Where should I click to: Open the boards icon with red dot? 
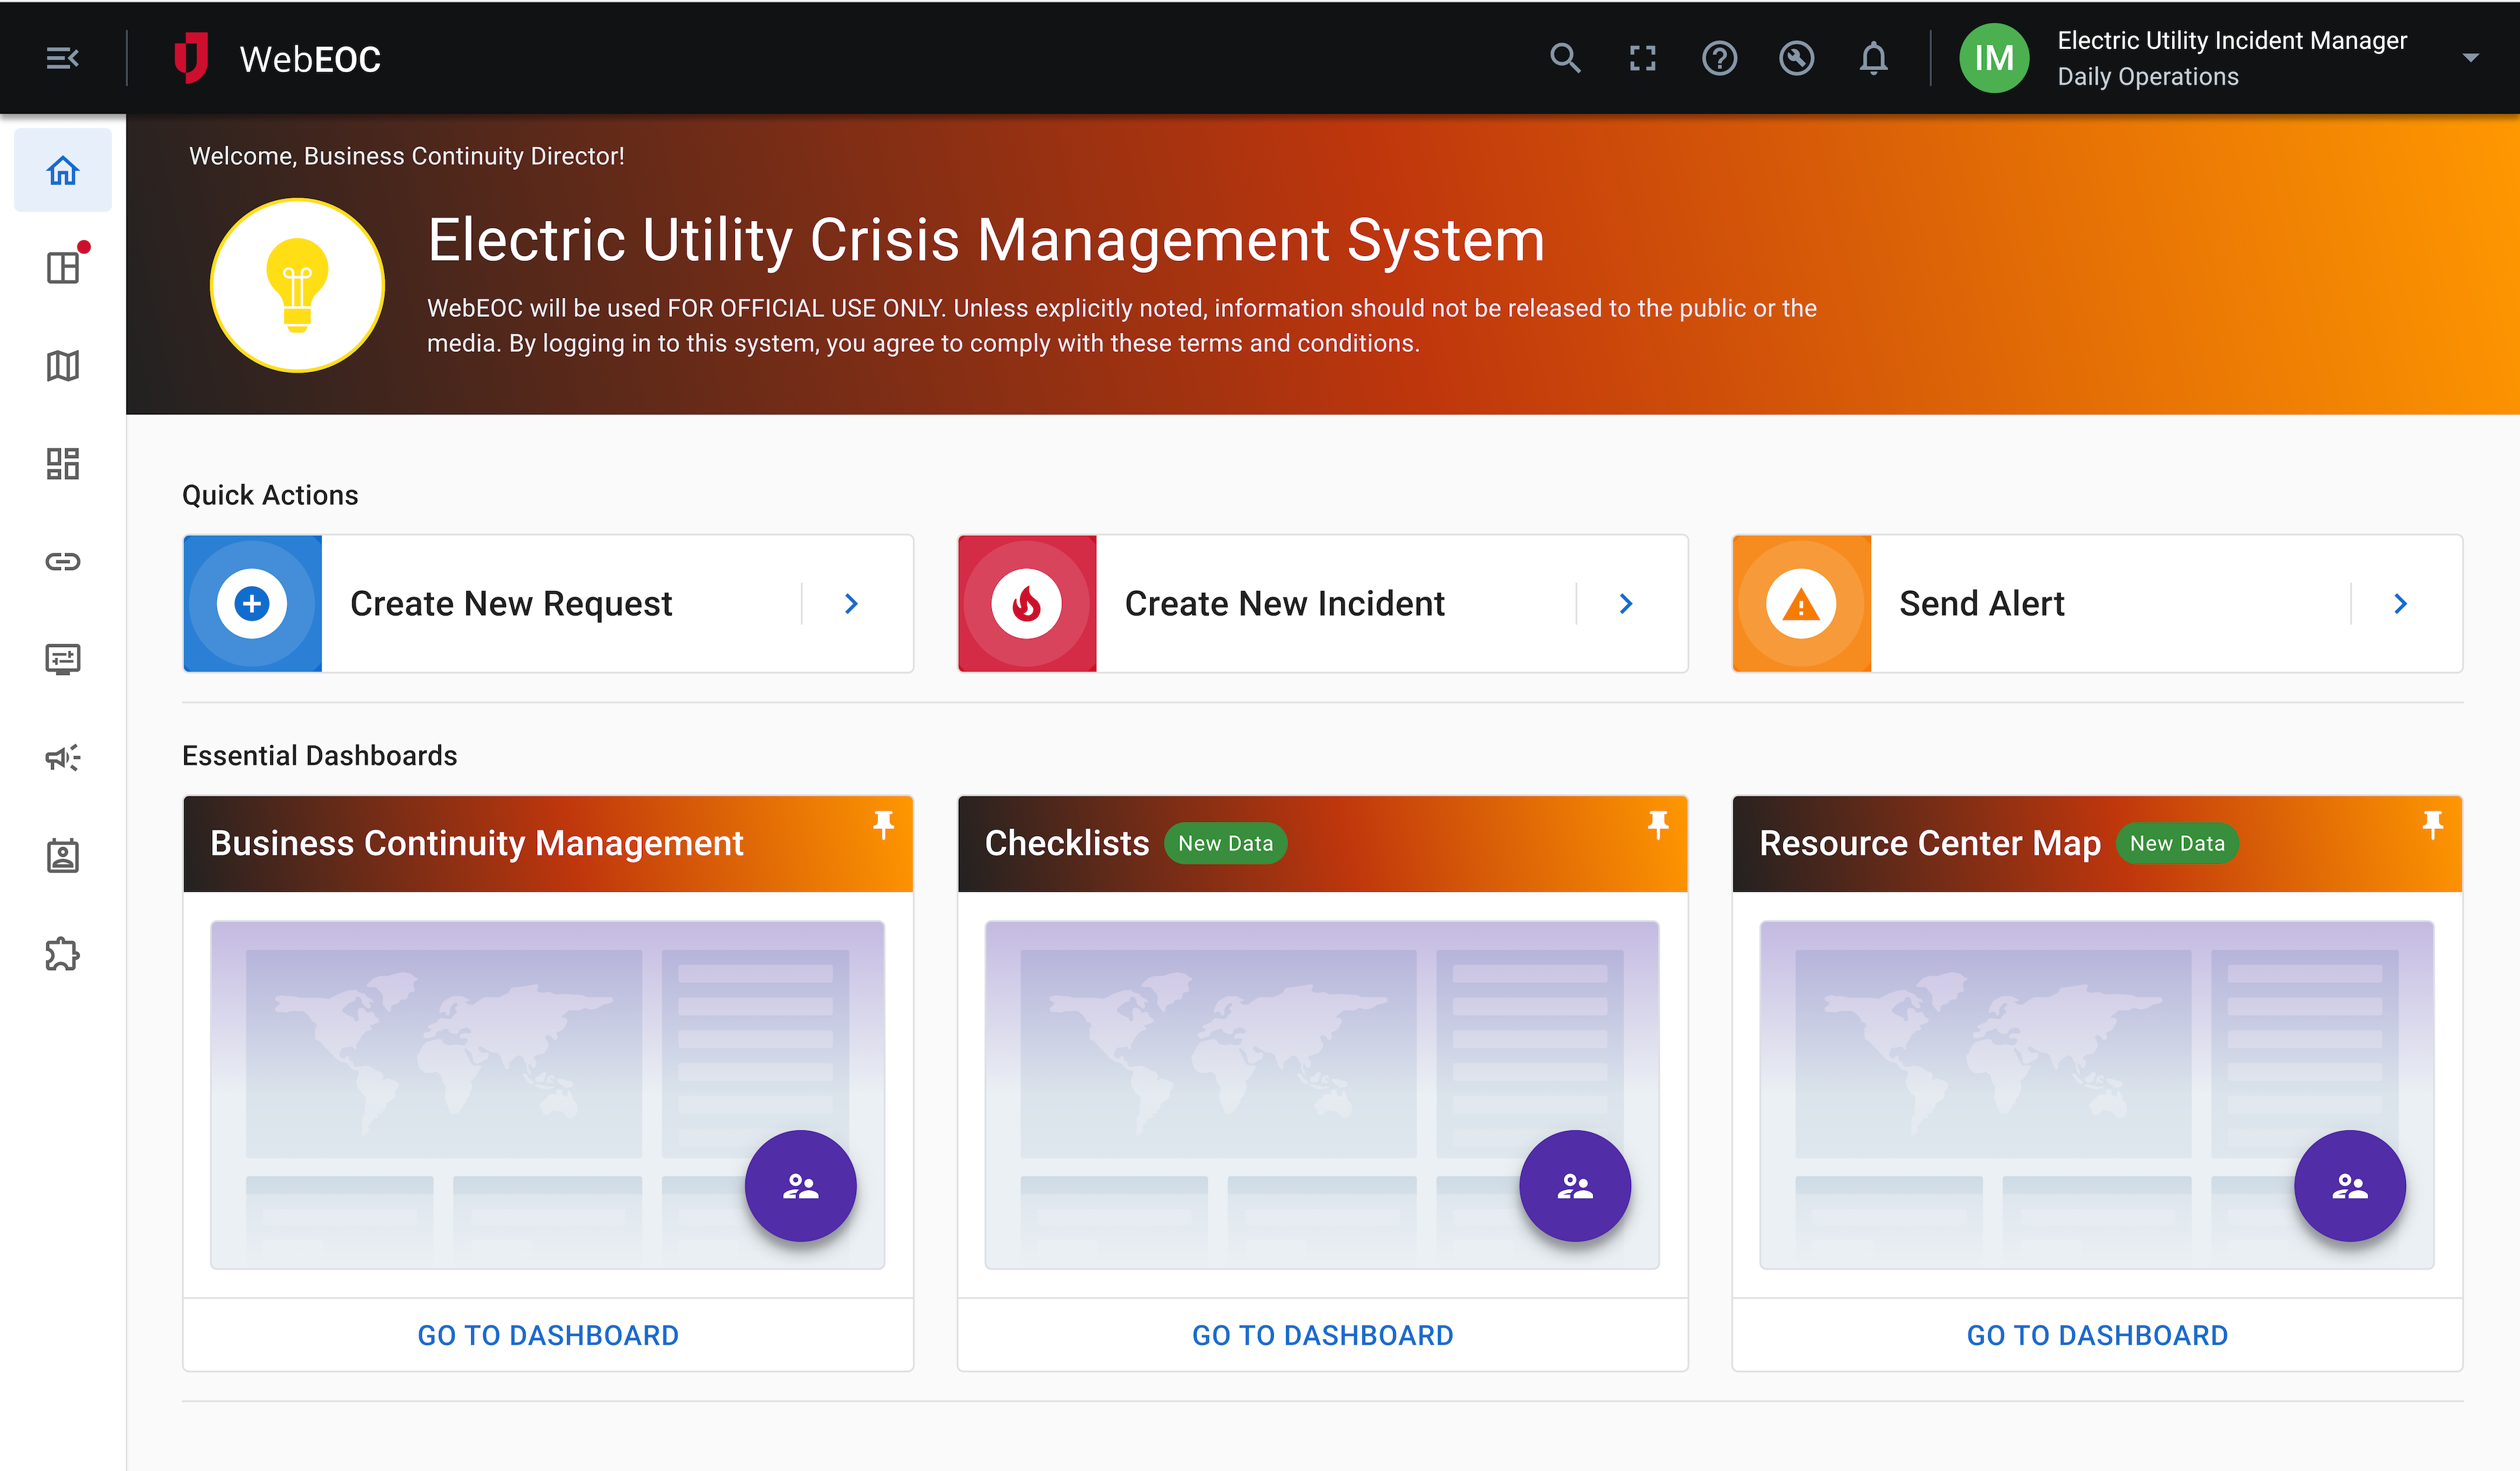(x=63, y=267)
